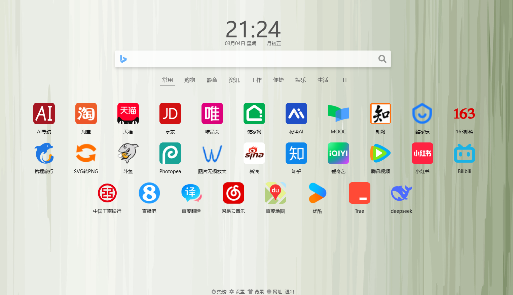The image size is (513, 295).
Task: Open the Photopea shortcut
Action: [x=170, y=153]
